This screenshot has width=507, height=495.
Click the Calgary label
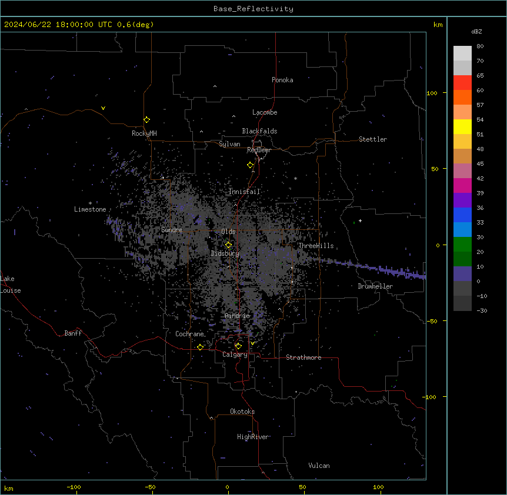click(235, 354)
